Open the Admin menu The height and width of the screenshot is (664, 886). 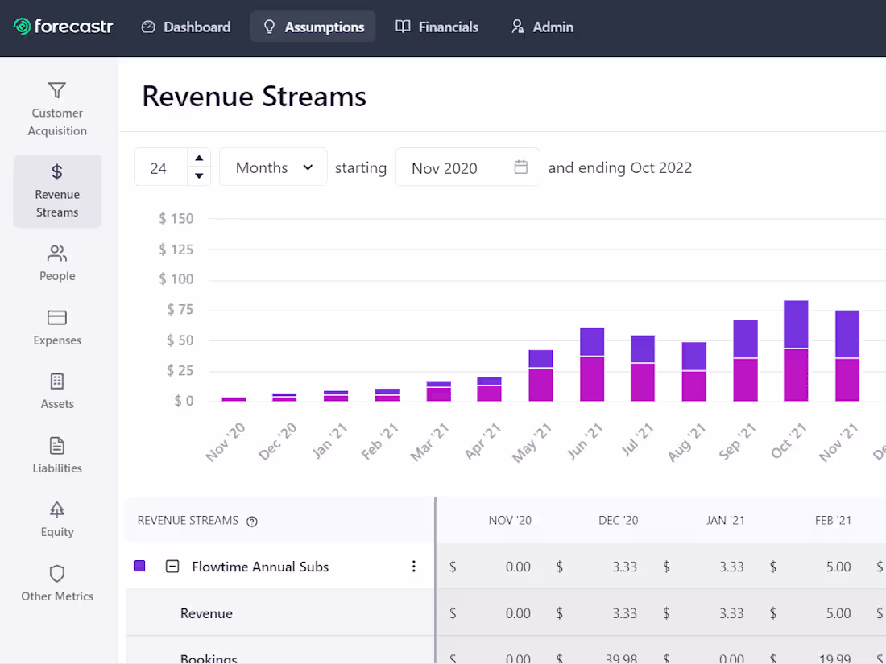[542, 27]
